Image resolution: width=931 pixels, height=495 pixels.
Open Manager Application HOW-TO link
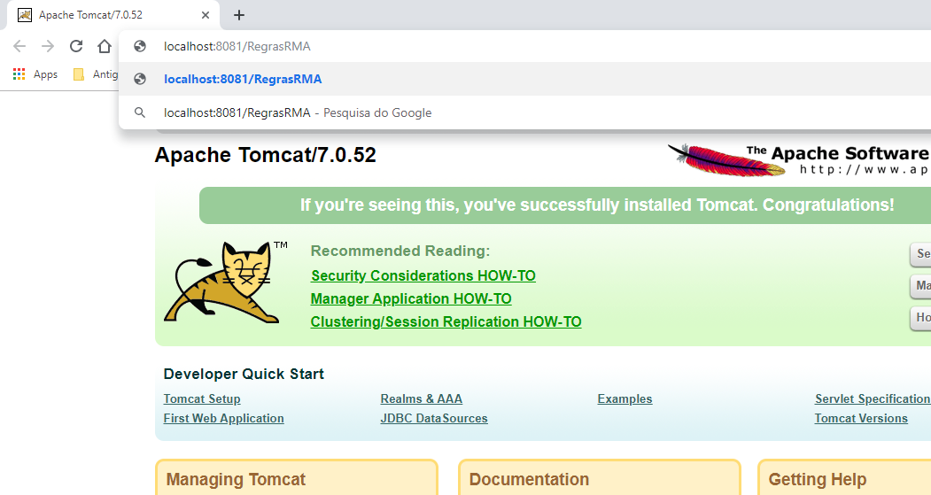[411, 298]
